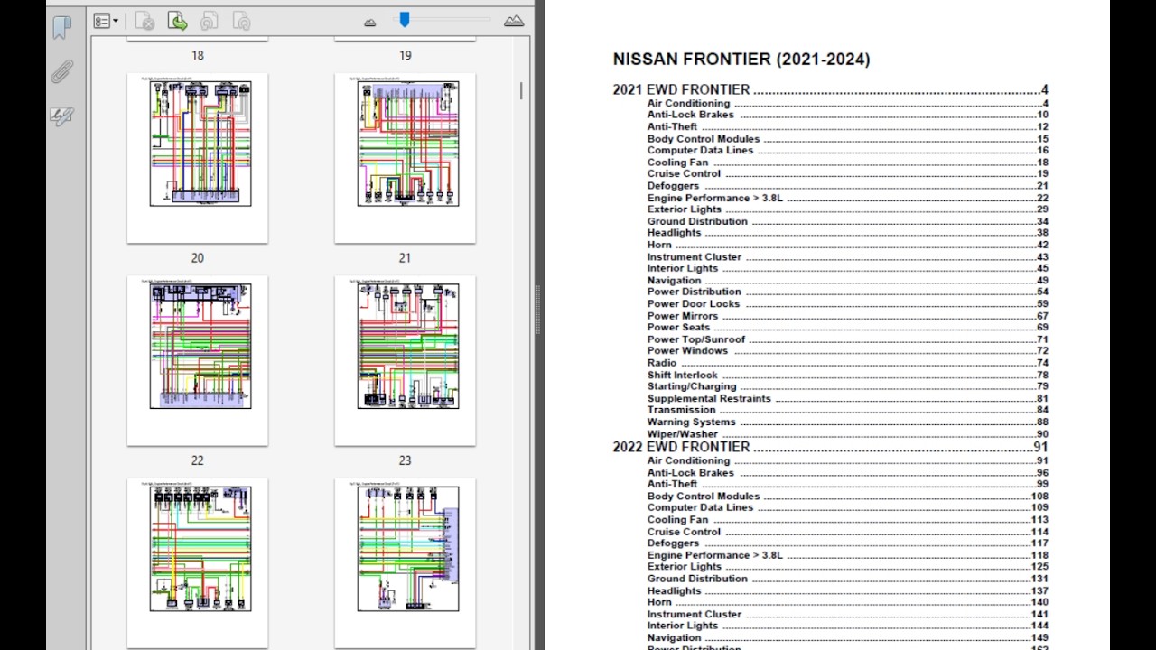Screen dimensions: 1156x650
Task: Go to Supplemental Restraints page 81
Action: [x=847, y=399]
